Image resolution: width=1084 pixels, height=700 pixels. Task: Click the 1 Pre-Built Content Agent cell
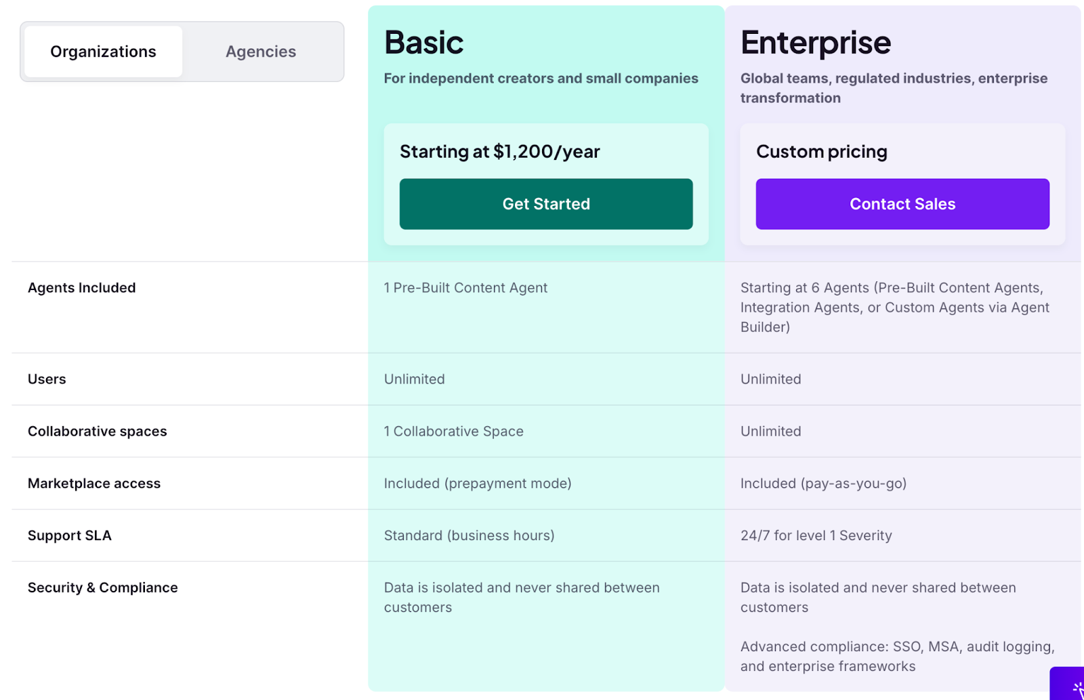pos(465,287)
